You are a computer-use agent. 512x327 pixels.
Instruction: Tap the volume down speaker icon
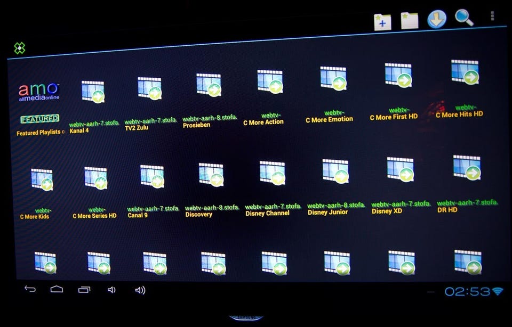(111, 290)
